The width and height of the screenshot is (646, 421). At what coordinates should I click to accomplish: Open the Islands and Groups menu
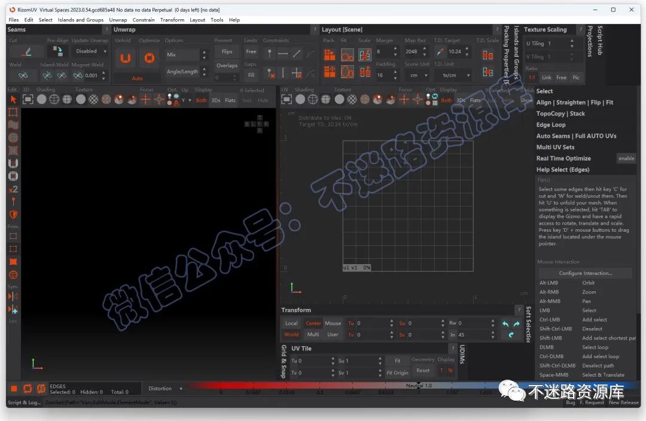click(80, 20)
